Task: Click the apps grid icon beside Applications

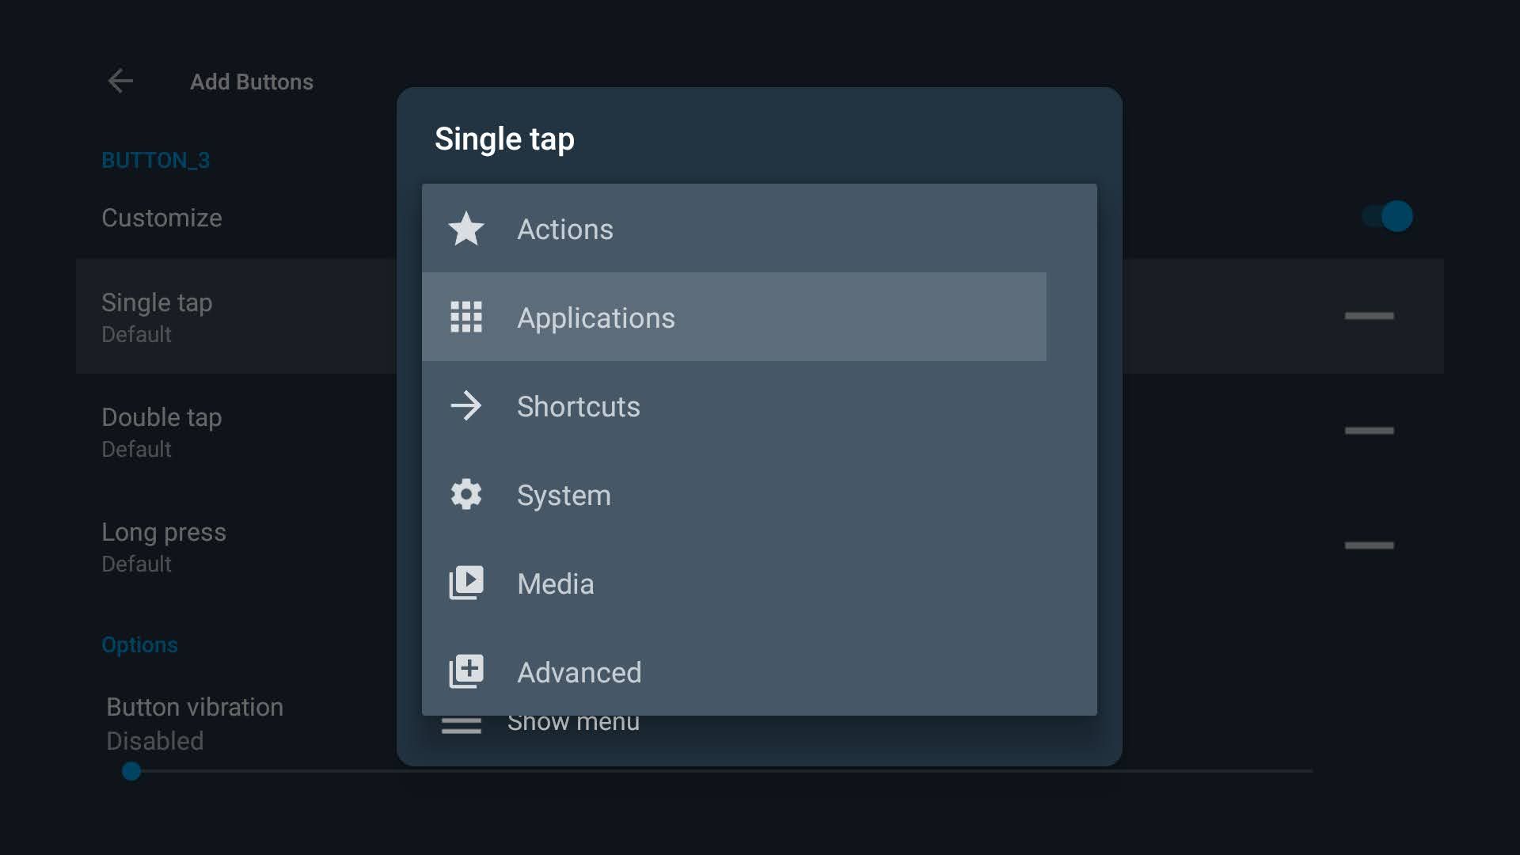Action: click(x=466, y=317)
